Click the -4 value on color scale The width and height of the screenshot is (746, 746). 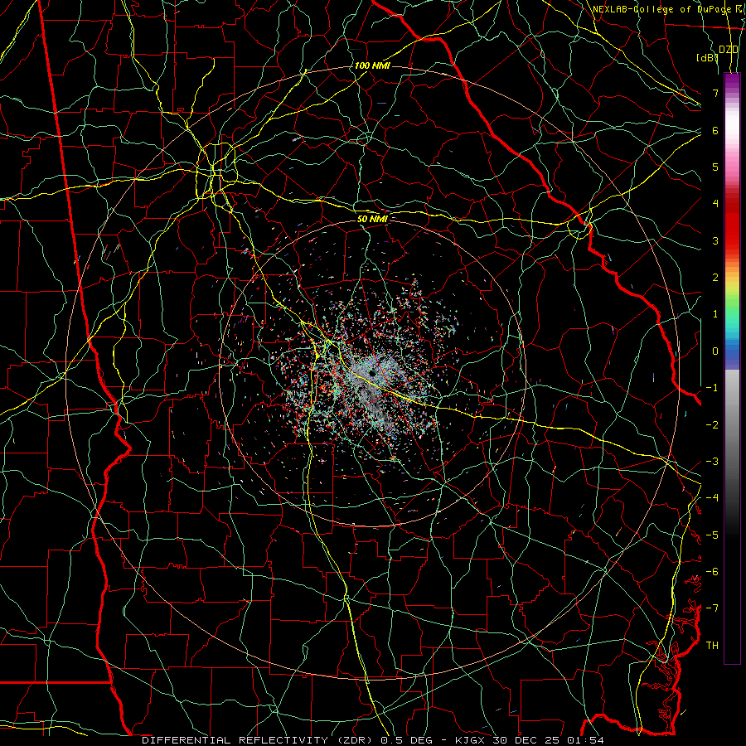click(712, 498)
